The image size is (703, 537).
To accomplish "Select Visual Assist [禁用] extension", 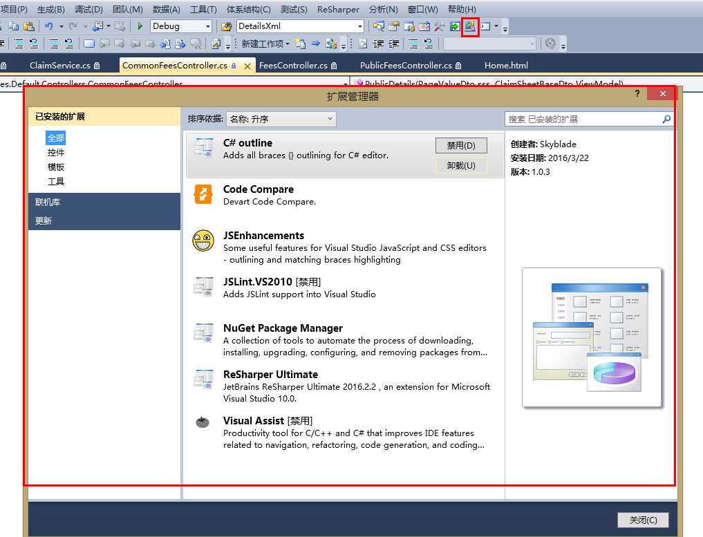I will [x=345, y=433].
